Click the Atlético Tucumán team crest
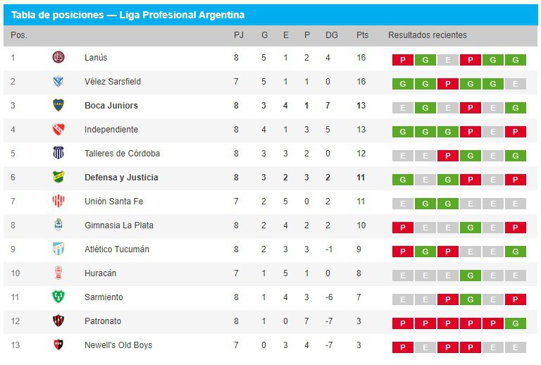 (x=58, y=249)
